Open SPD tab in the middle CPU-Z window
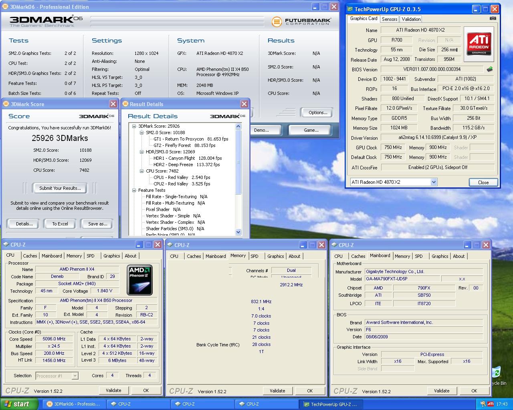Viewport: 513px width, 410px height. 254,256
